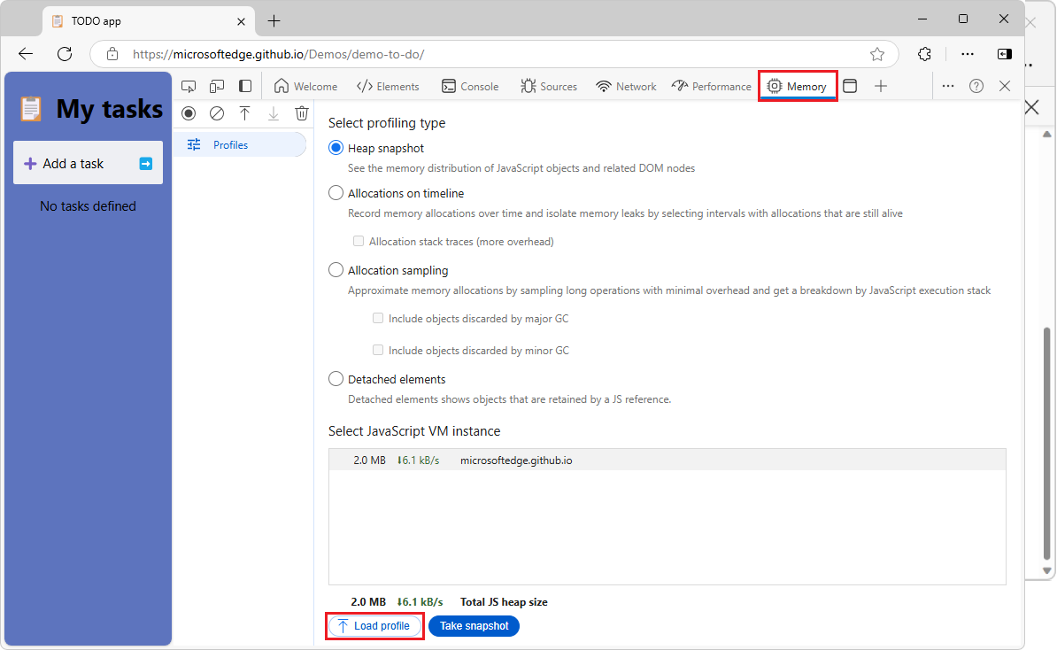Viewport: 1057px width, 650px height.
Task: Open the Activity Bar layout icon
Action: [244, 86]
